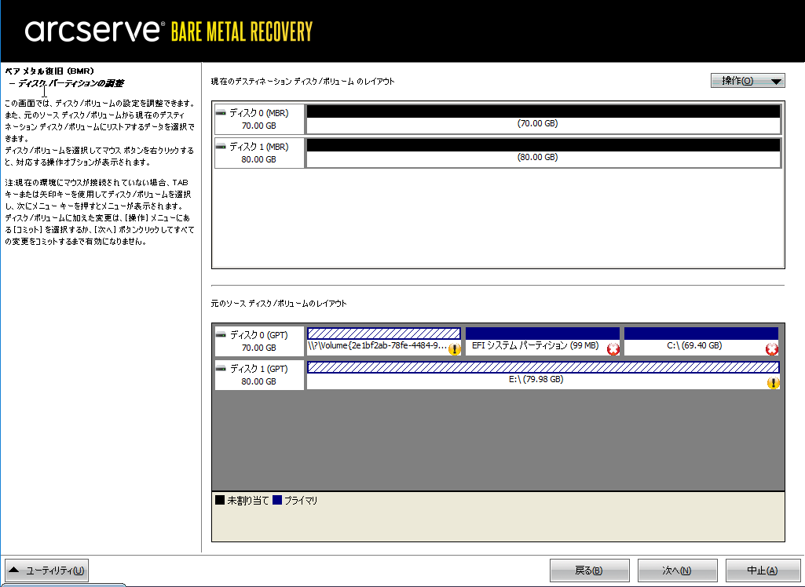The image size is (805, 587).
Task: Click the source ディスク 1 (GPT) drive icon
Action: 221,368
